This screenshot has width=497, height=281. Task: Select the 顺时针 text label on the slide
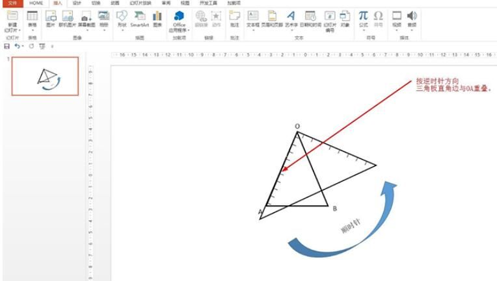[351, 226]
